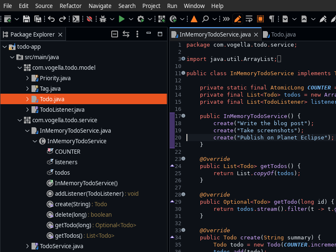Open Package Explorer View Menu dots

click(x=137, y=34)
